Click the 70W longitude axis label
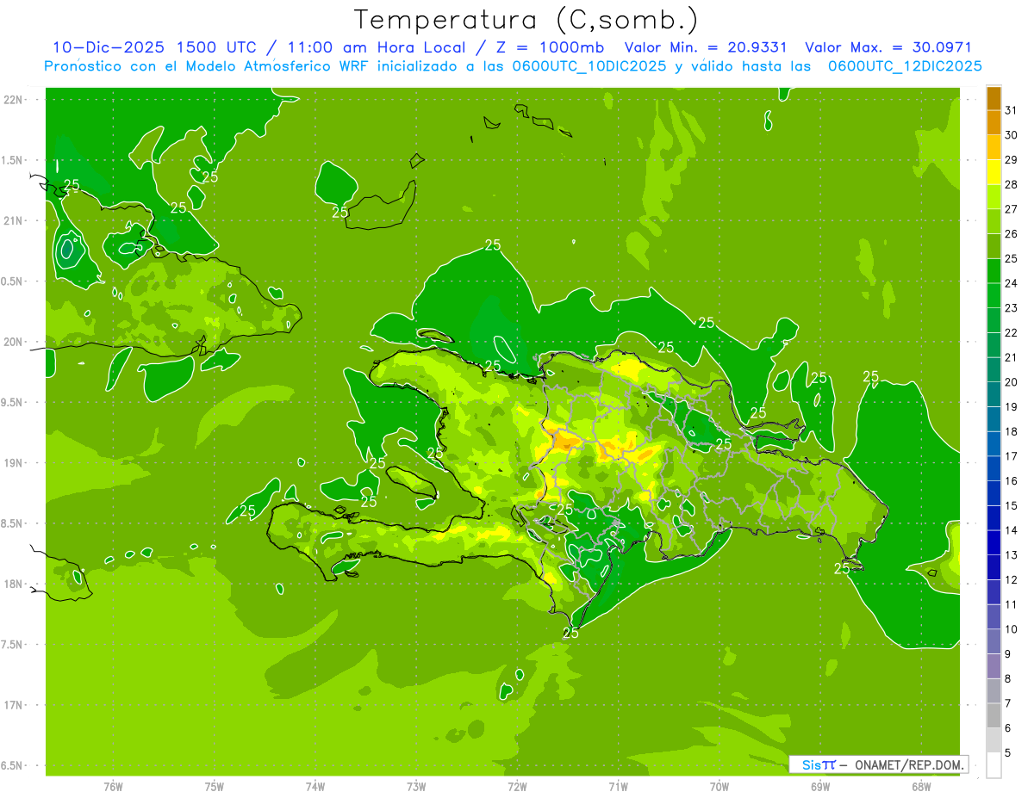Image resolution: width=1034 pixels, height=798 pixels. [x=719, y=787]
